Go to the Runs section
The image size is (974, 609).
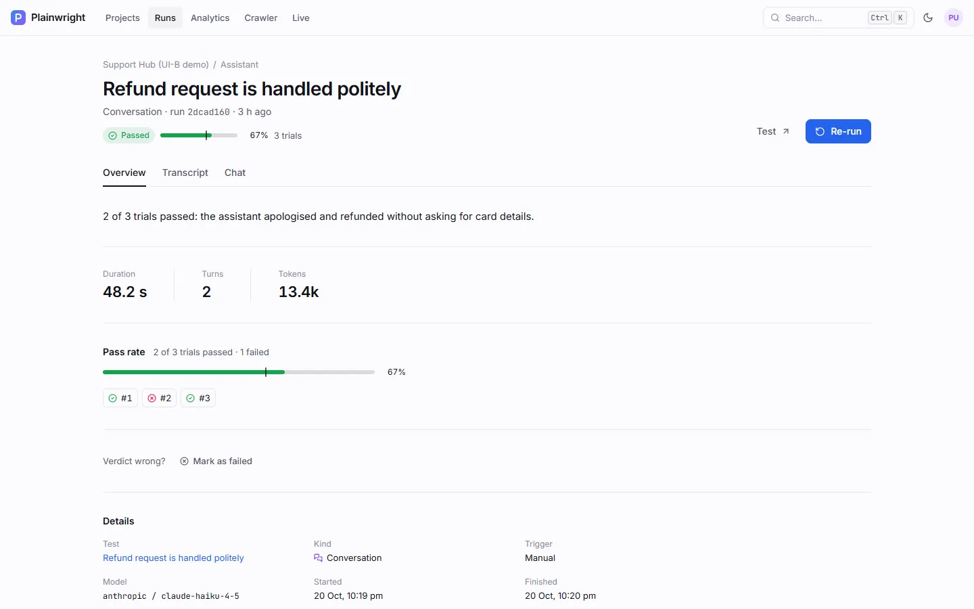pyautogui.click(x=165, y=18)
